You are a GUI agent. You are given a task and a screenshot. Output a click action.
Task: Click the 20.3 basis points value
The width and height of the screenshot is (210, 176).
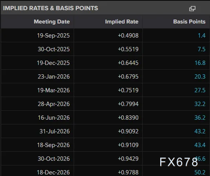tap(200, 77)
